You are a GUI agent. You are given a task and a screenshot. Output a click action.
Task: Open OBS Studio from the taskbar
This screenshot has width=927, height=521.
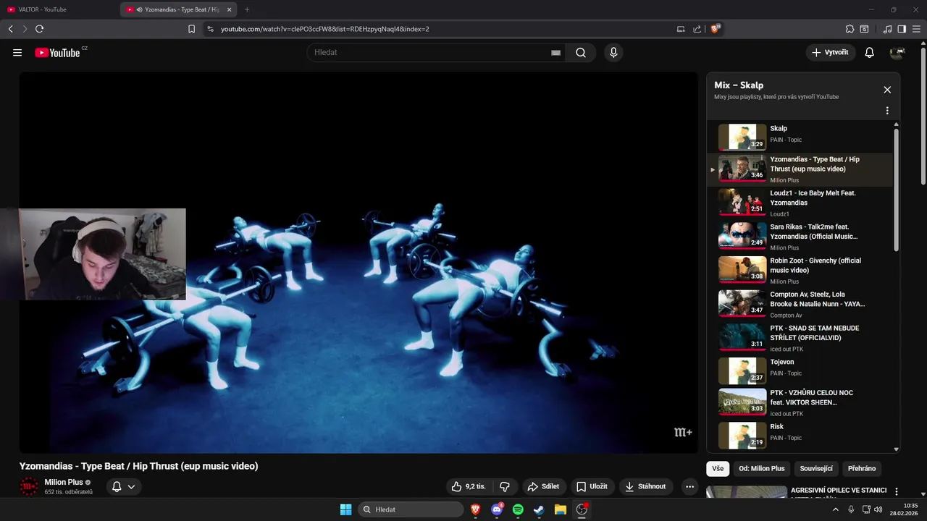[x=582, y=509]
